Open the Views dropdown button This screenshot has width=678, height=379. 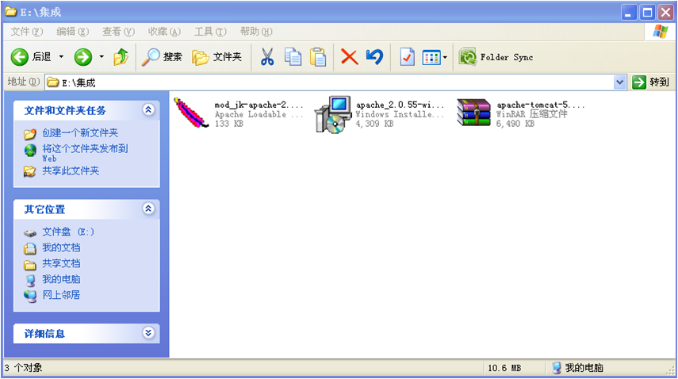tap(434, 57)
